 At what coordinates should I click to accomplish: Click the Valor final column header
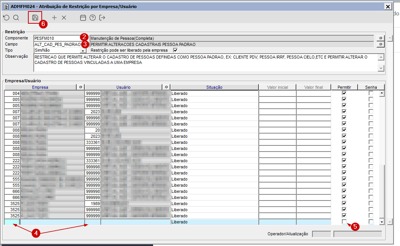click(313, 87)
